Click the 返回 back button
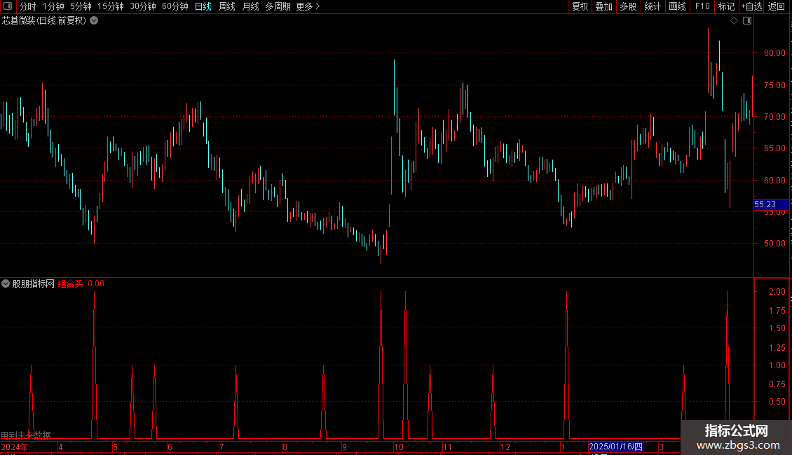Screen dimensions: 792x455 777,6
